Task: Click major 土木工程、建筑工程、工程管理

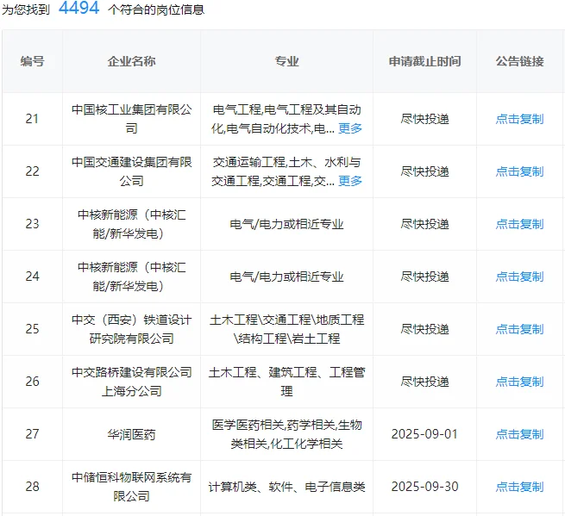Action: pos(287,382)
